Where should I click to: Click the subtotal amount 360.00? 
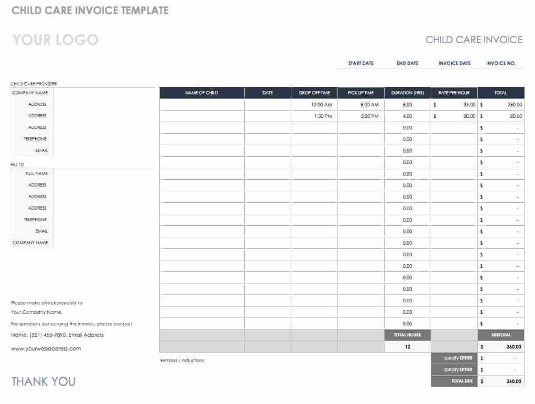click(x=500, y=347)
